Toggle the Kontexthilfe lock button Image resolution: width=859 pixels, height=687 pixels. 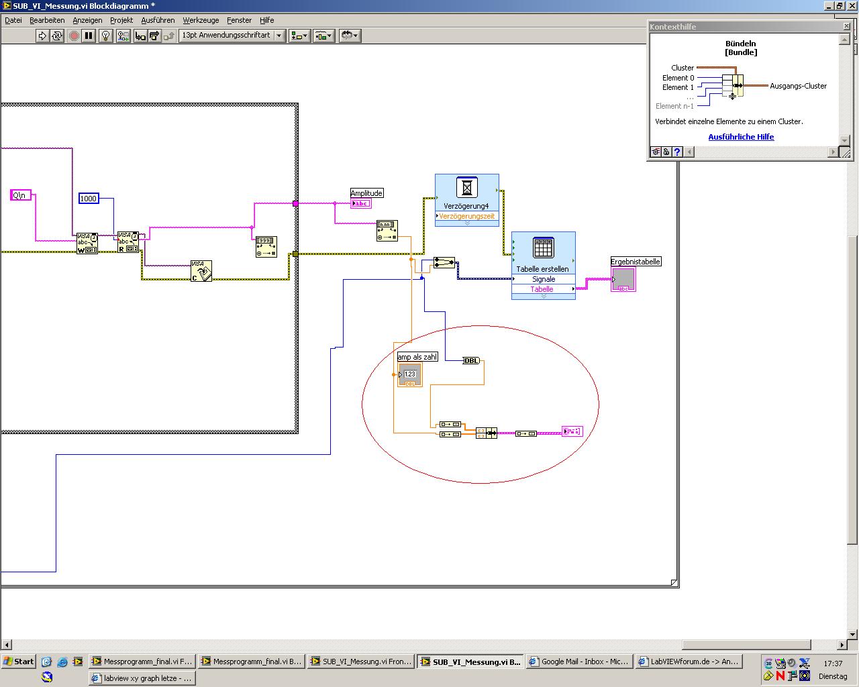coord(666,152)
